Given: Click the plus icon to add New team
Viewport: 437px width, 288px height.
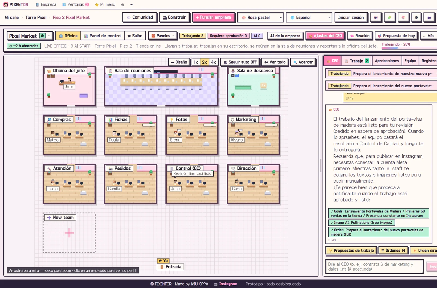Looking at the screenshot, I should point(69,233).
